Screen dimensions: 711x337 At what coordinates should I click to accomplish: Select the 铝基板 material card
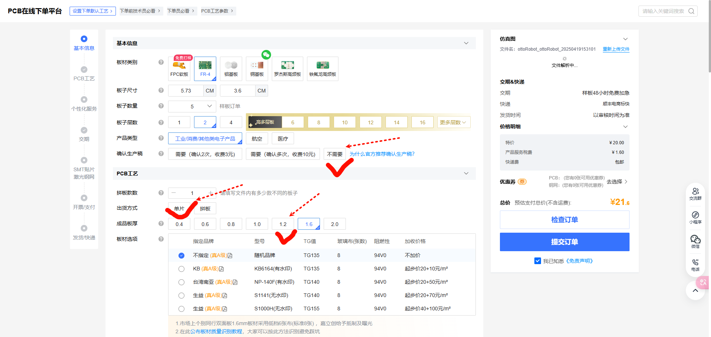click(231, 69)
